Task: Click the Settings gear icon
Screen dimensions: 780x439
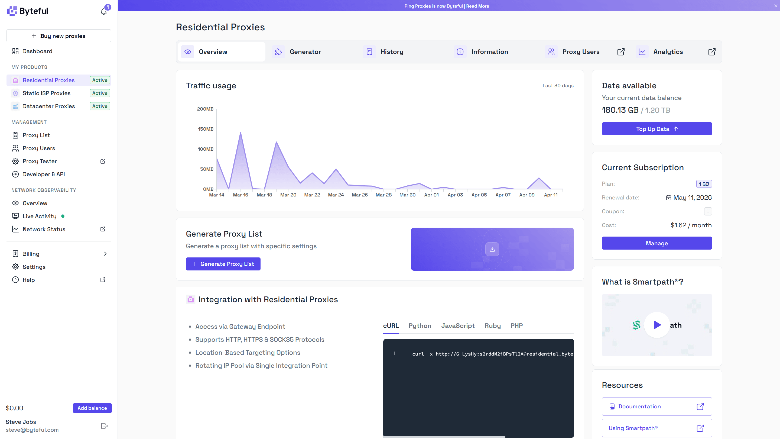Action: 15,267
